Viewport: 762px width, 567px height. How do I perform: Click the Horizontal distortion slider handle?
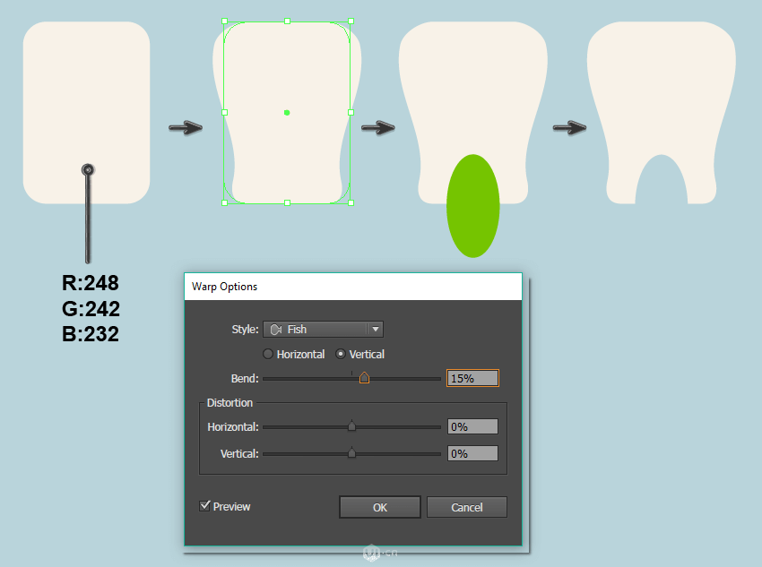351,426
